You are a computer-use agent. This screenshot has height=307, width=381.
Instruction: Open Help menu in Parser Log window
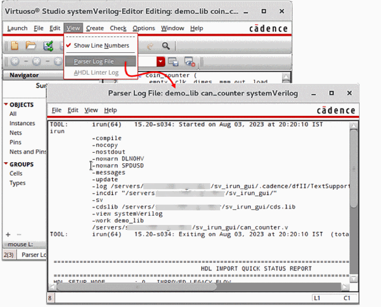coord(111,110)
